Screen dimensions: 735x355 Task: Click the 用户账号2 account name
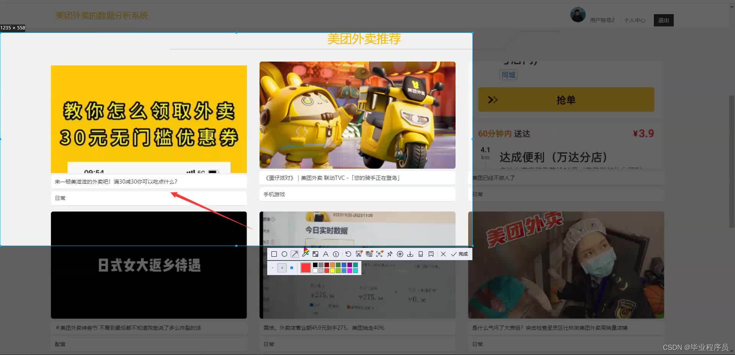tap(602, 20)
